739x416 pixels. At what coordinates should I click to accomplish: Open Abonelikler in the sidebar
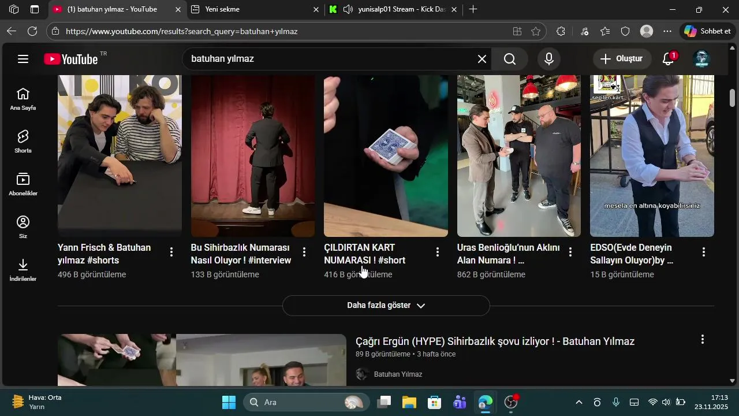[x=23, y=185]
